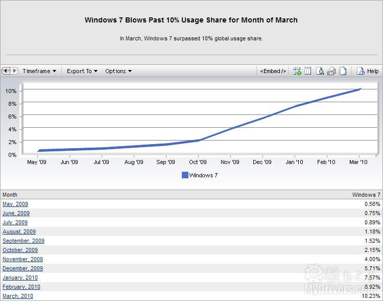Click the Windows 7 column header
Viewport: 383px width, 301px height.
[x=366, y=195]
